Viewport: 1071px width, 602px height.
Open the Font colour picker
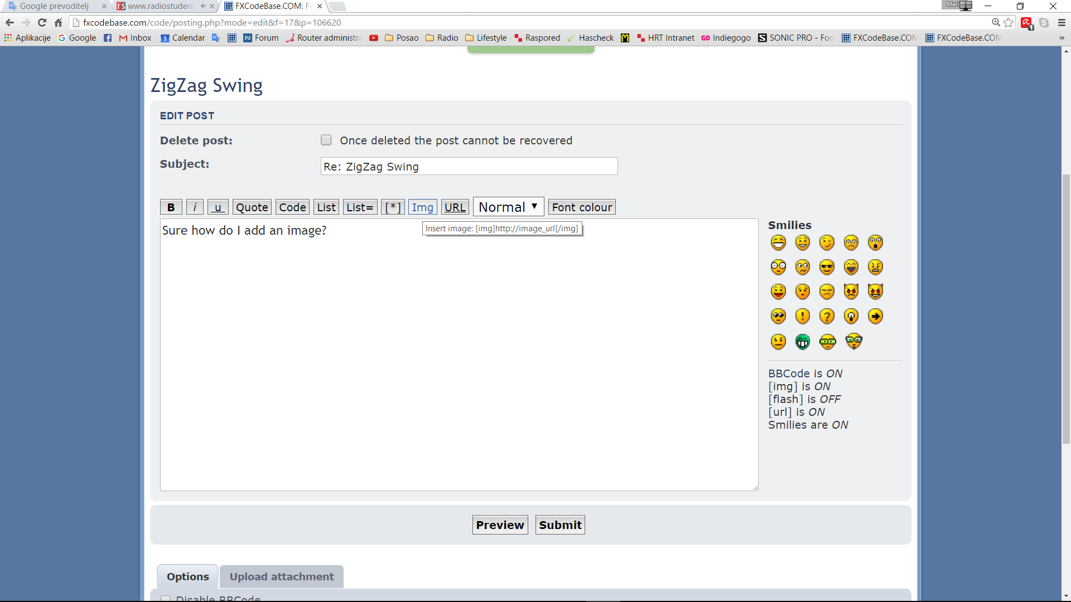click(x=582, y=207)
